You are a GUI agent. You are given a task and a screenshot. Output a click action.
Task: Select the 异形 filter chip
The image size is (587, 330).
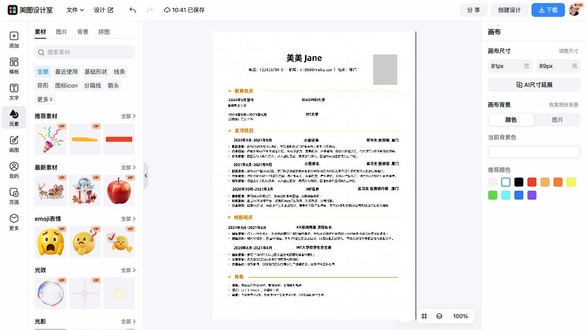(42, 86)
